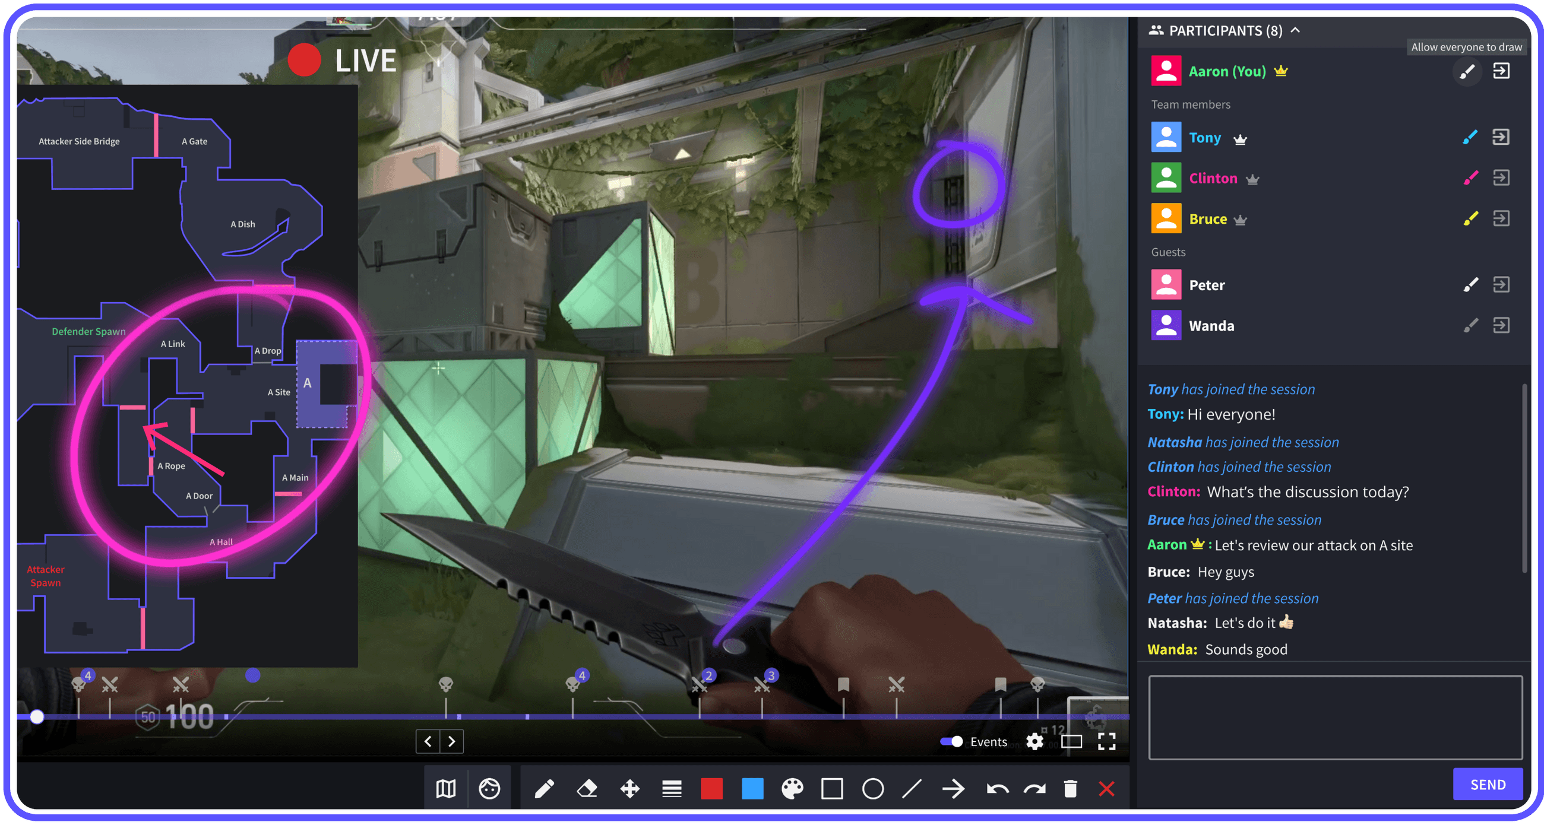1544x825 pixels.
Task: Go to the next event arrow
Action: click(452, 742)
